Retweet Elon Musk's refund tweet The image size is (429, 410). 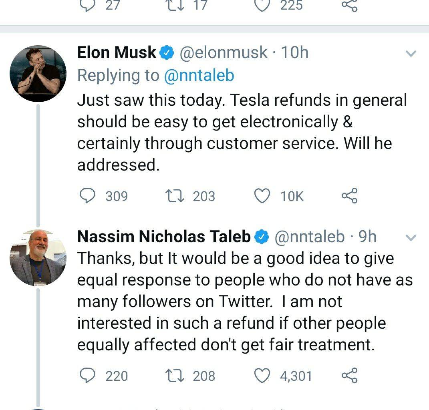174,196
